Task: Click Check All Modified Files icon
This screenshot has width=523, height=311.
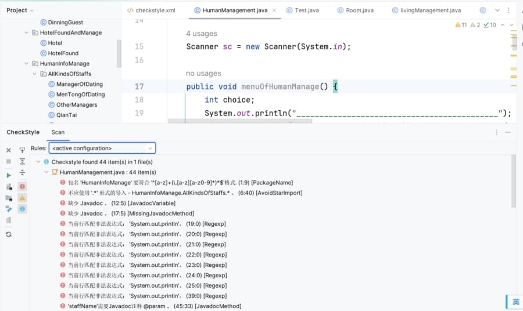Action: point(9,209)
